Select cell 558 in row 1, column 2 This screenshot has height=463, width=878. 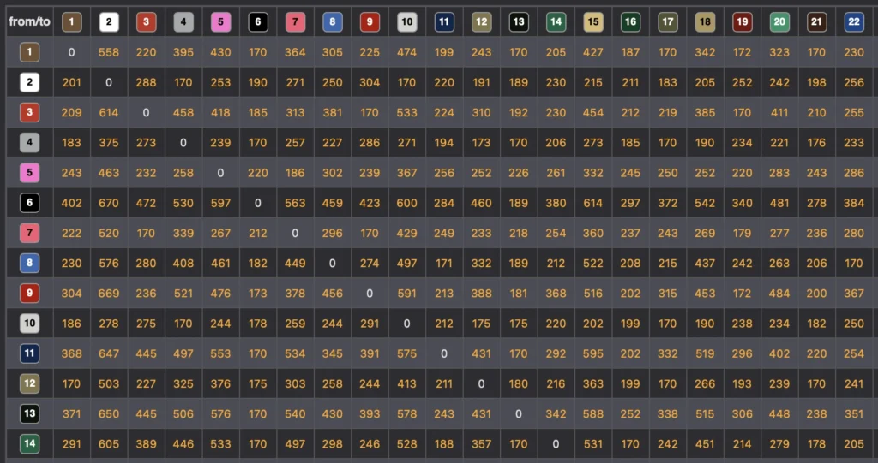pyautogui.click(x=109, y=52)
